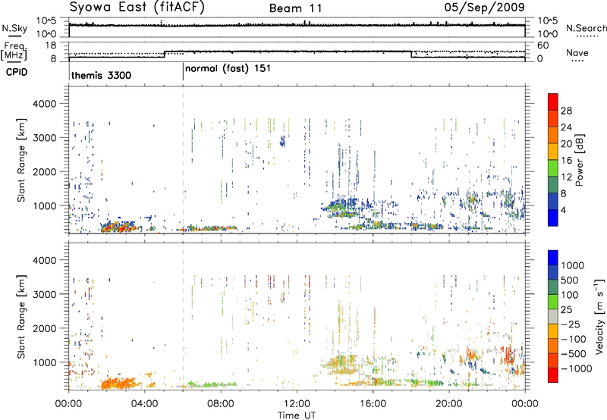Select the 'Freq. [MHz]' axis label
Viewport: 607px width, 420px height.
[15, 51]
